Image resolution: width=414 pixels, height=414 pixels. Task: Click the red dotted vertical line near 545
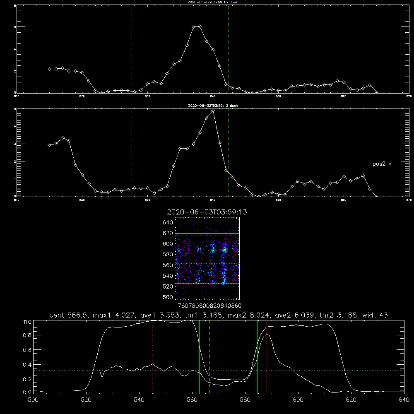coord(153,357)
